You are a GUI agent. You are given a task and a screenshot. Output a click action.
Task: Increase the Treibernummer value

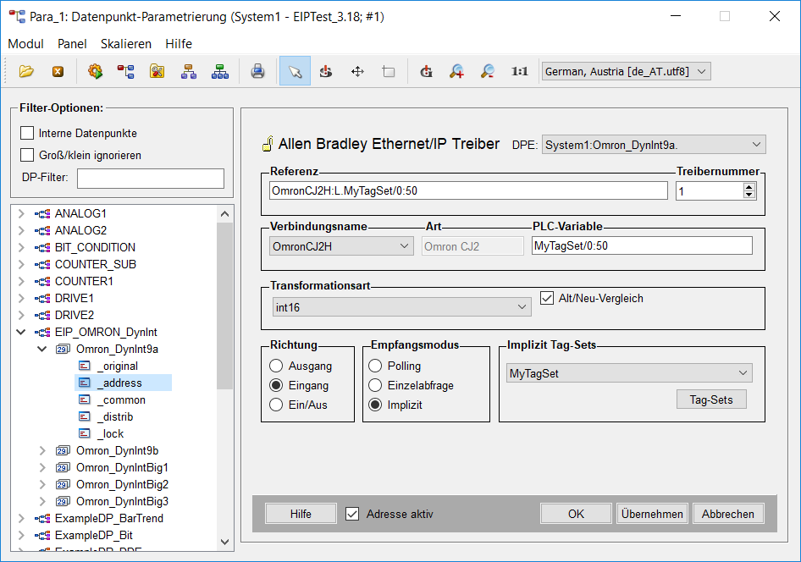pyautogui.click(x=749, y=187)
